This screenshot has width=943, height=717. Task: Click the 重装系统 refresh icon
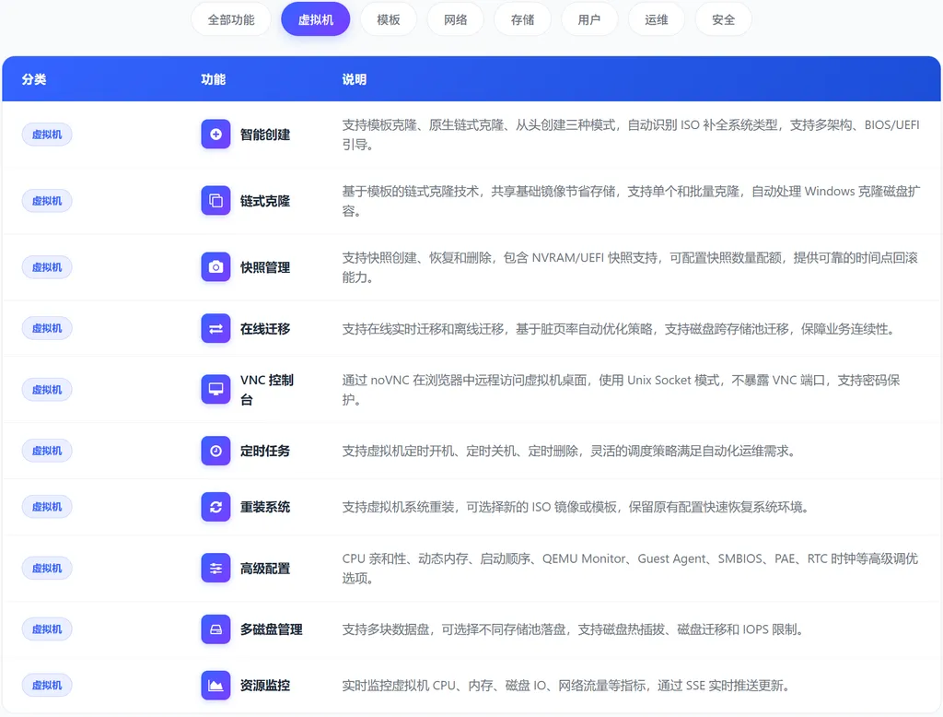click(x=215, y=507)
